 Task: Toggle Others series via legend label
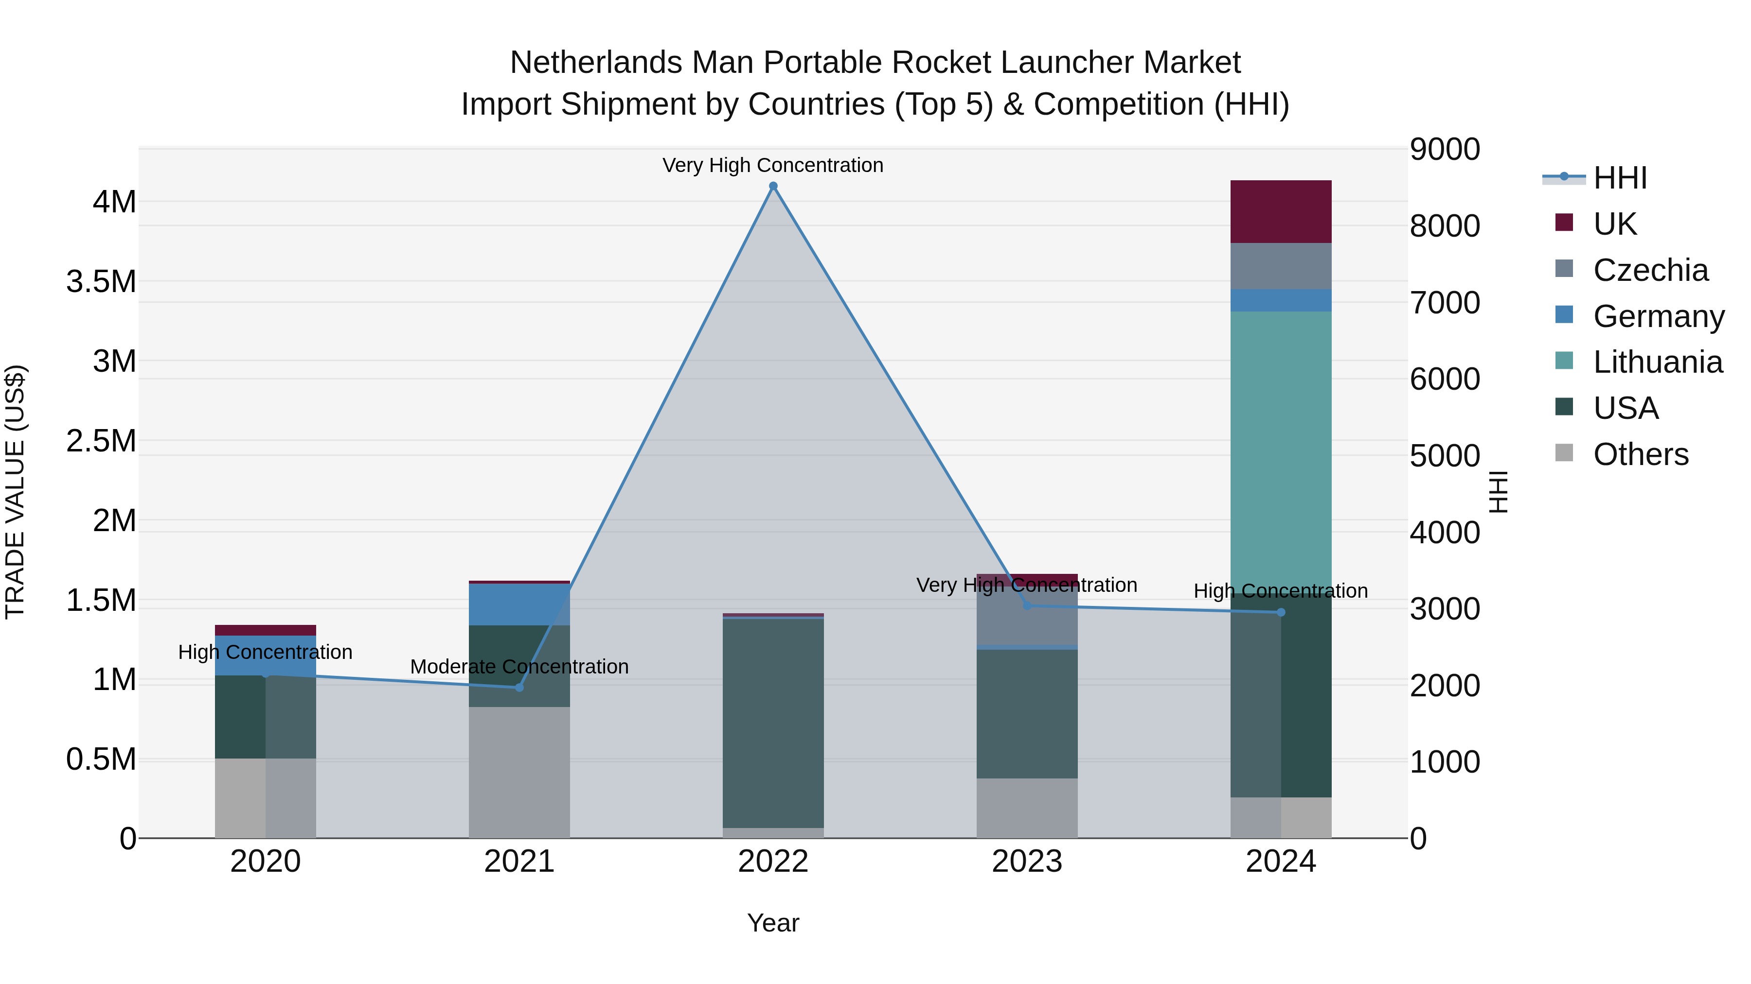coord(1641,454)
